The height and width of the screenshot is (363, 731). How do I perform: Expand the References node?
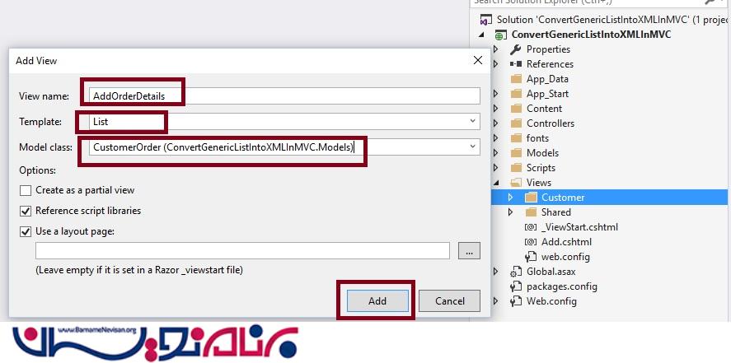click(495, 64)
